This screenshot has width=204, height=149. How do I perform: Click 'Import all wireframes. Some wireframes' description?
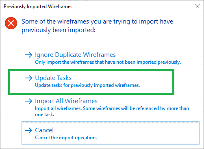pos(112,108)
